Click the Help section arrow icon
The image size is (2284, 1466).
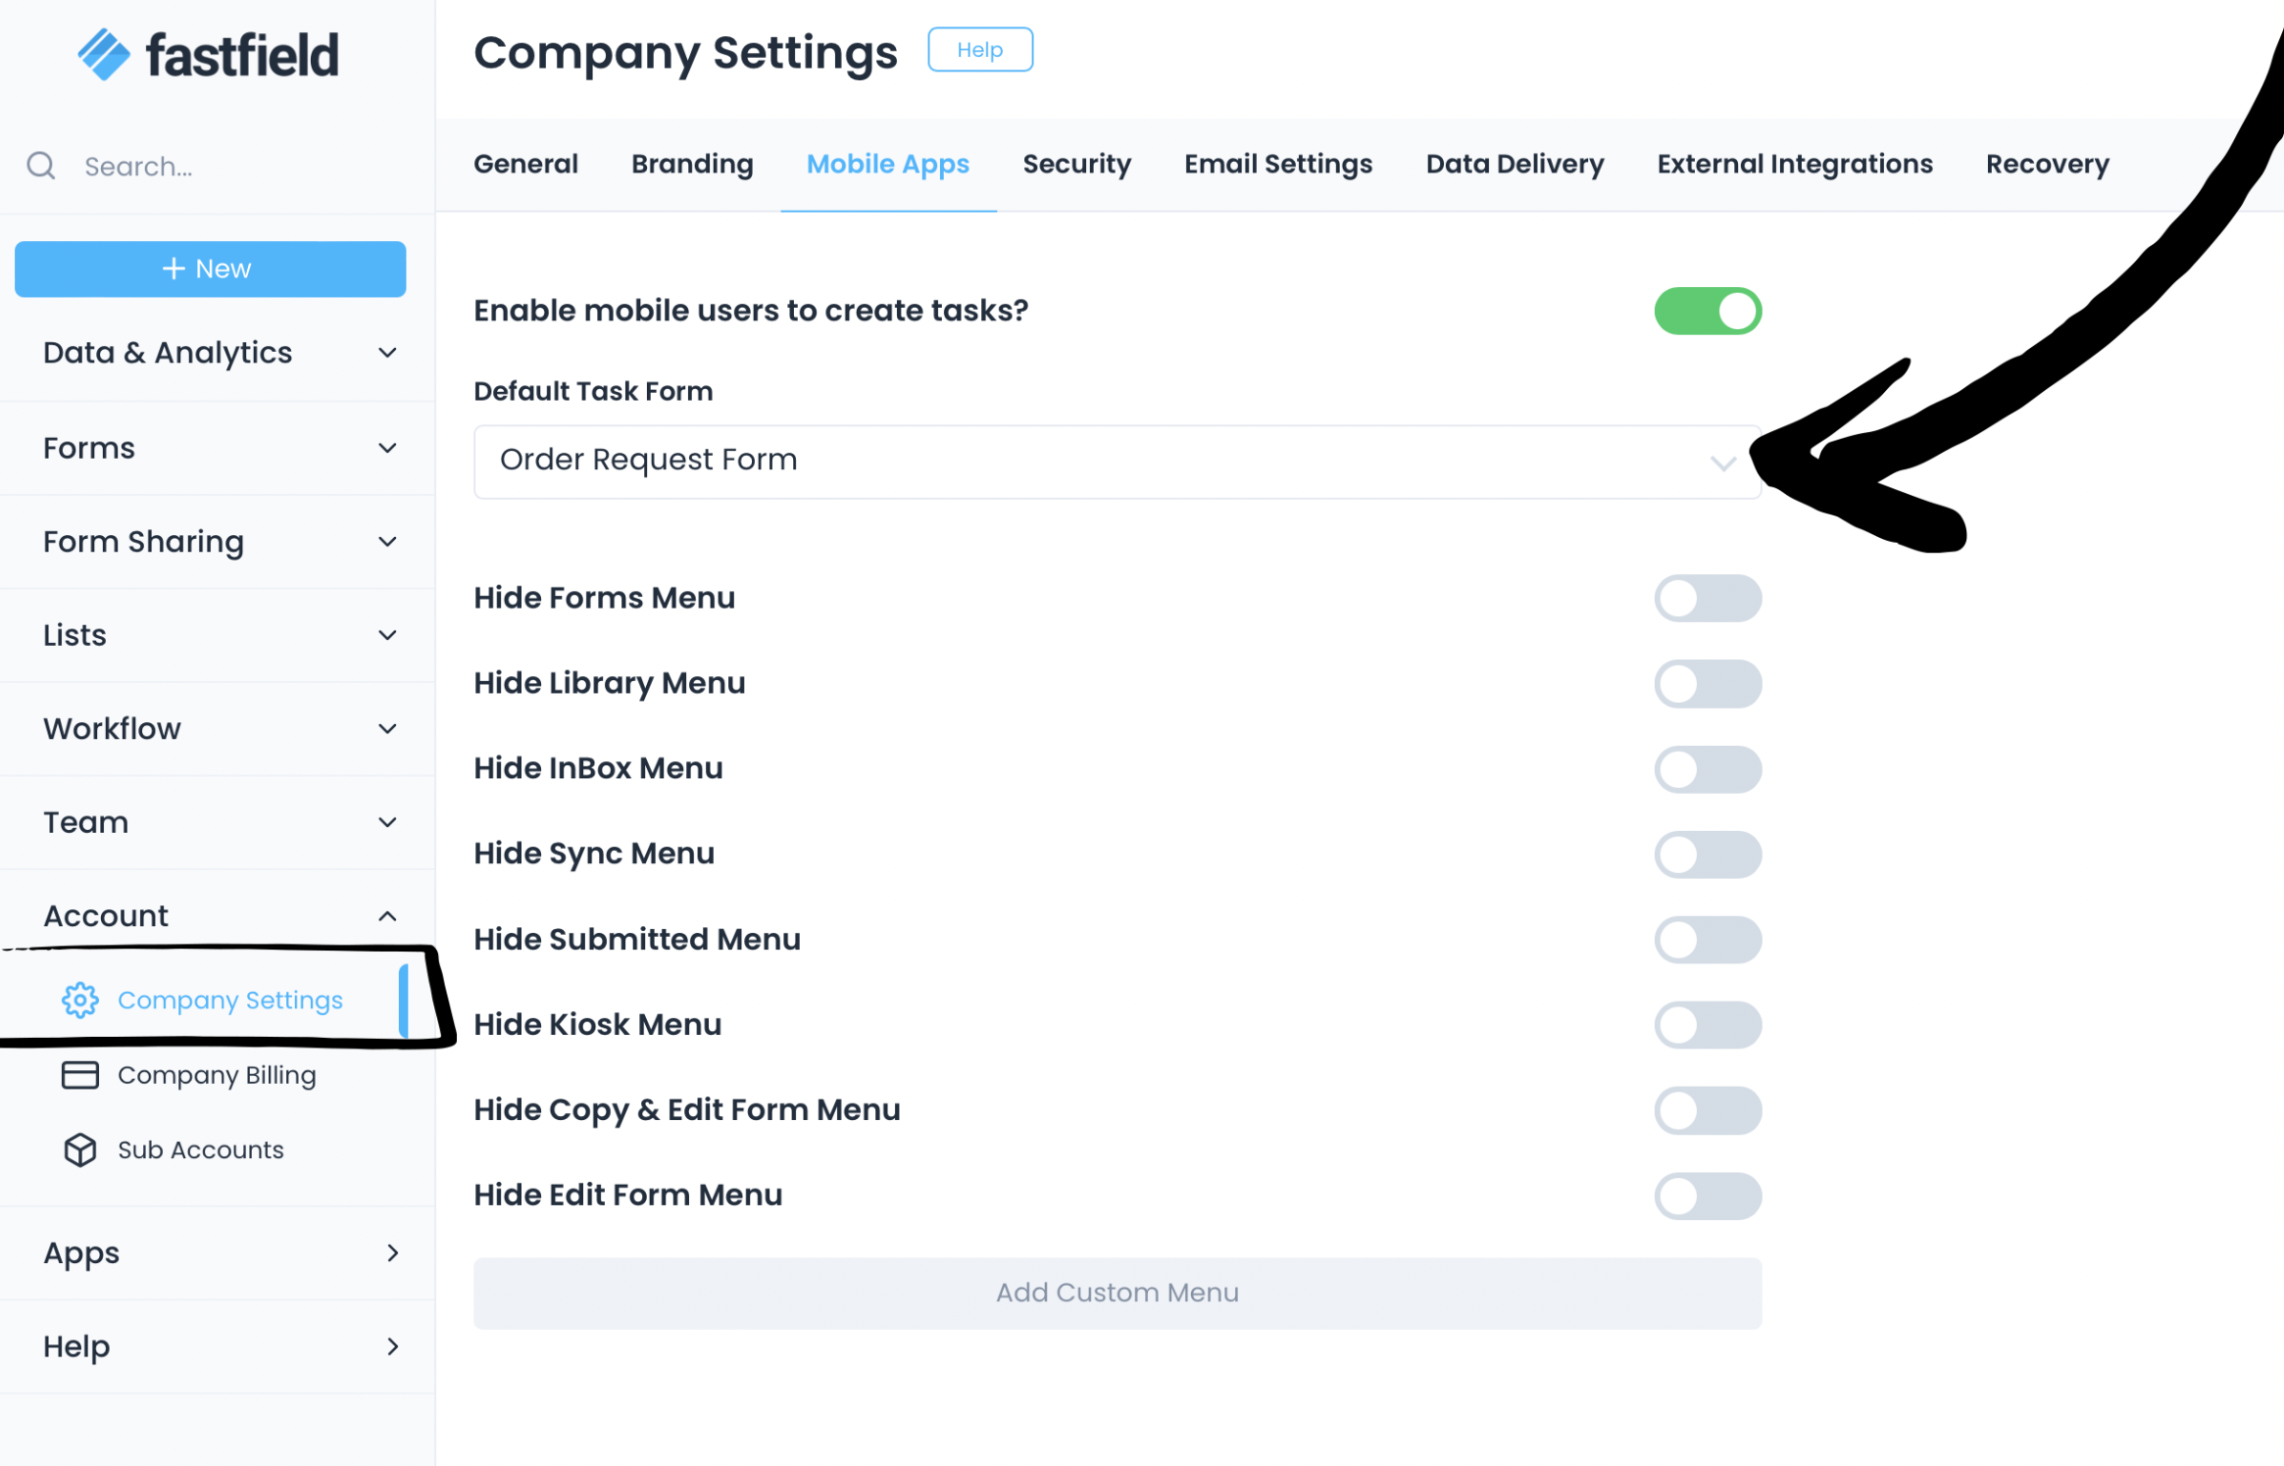(x=392, y=1346)
